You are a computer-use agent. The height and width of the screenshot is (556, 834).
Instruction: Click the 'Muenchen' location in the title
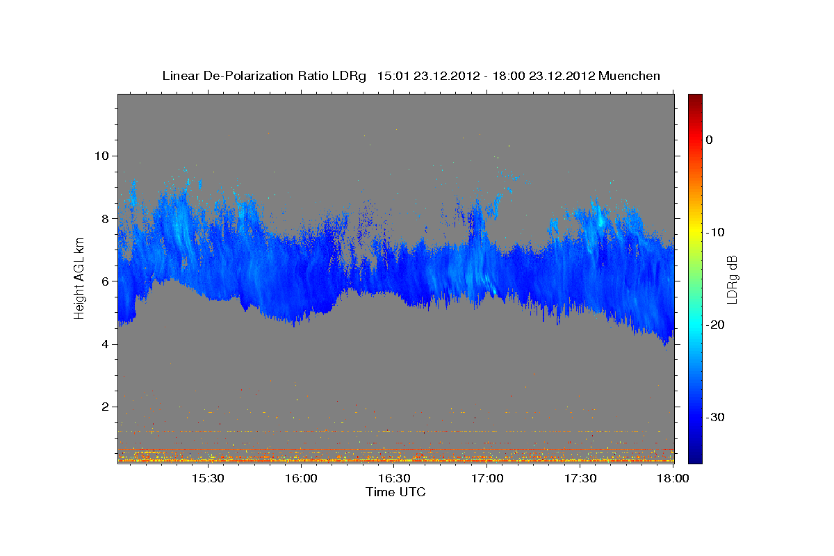coord(630,76)
